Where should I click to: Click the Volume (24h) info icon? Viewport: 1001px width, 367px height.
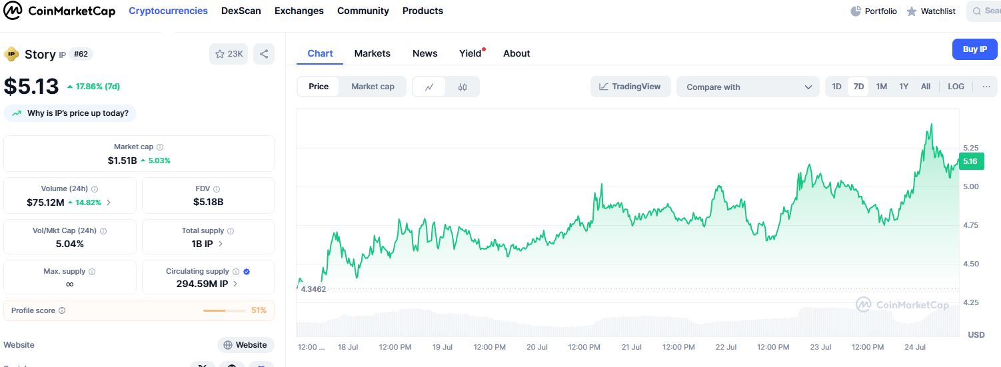point(95,189)
